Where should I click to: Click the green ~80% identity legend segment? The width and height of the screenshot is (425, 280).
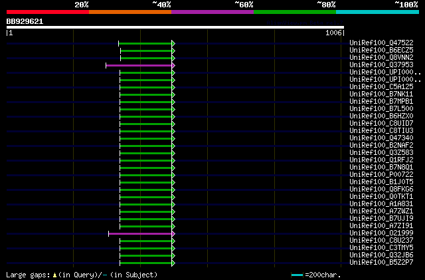(295, 12)
